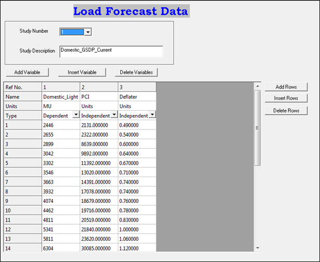Select cell with value 17078.000000

coord(99,192)
